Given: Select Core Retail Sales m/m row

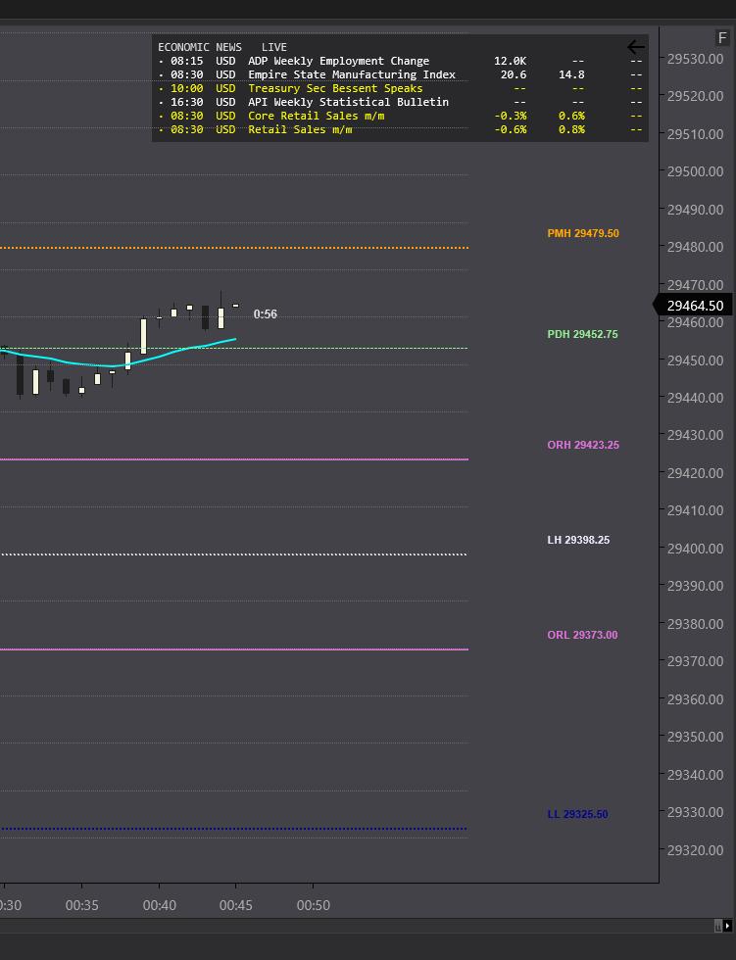Looking at the screenshot, I should pyautogui.click(x=401, y=116).
